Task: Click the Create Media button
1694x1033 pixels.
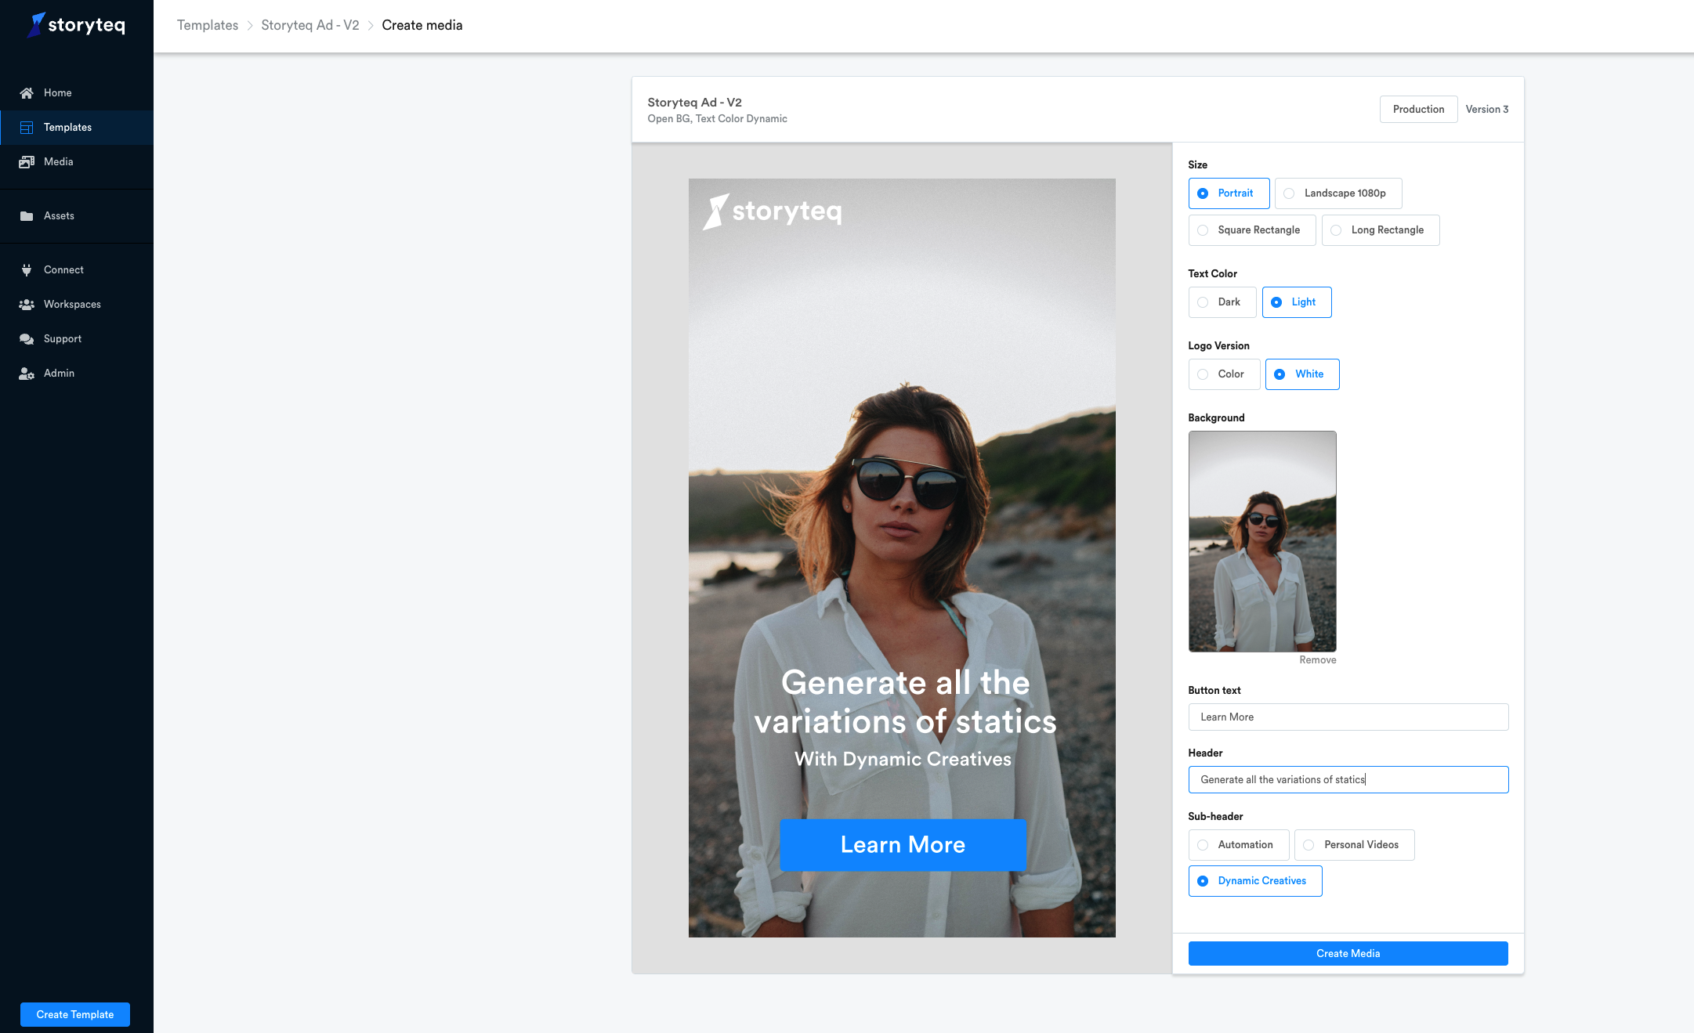Action: 1348,953
